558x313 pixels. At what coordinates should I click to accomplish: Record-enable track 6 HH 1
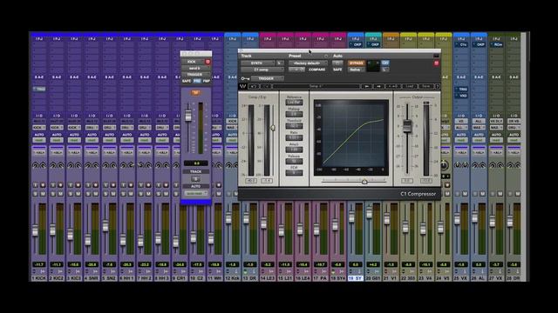131,185
